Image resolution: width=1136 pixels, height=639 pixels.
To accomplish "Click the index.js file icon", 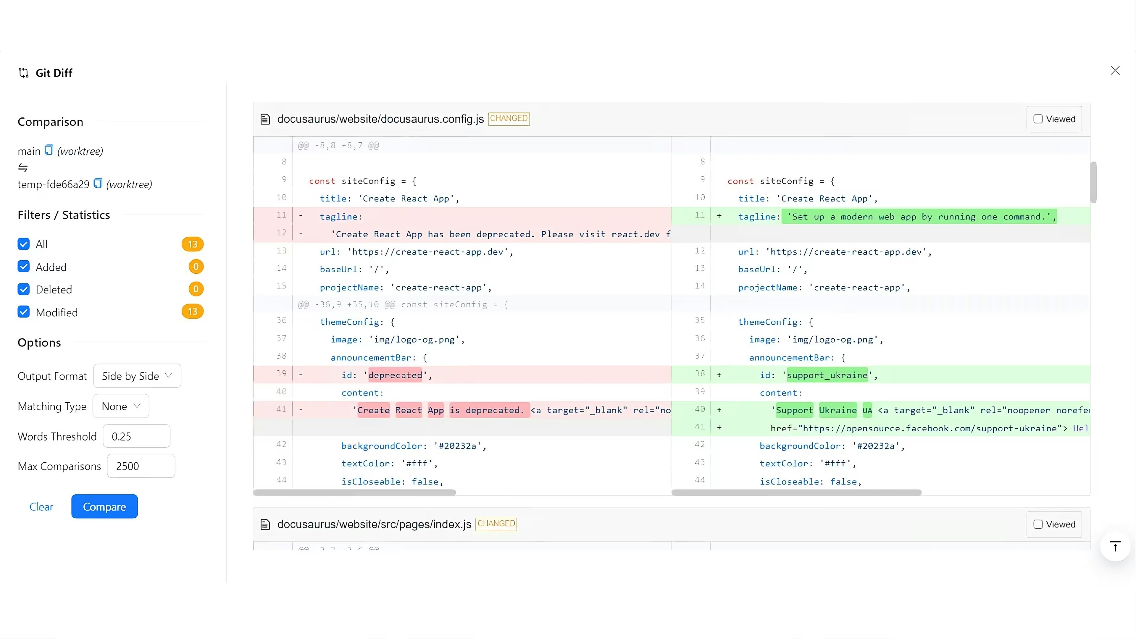I will 265,524.
